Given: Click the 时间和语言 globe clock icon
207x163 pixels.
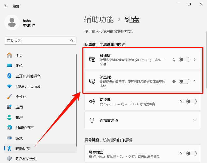Looking at the screenshot, I should tap(9, 128).
